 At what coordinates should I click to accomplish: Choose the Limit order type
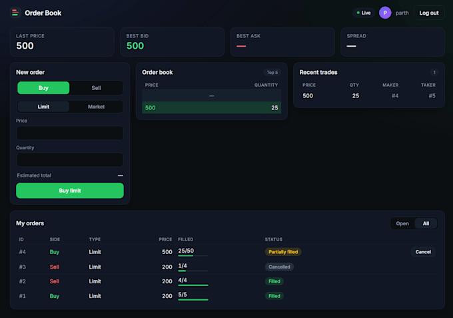click(x=43, y=107)
